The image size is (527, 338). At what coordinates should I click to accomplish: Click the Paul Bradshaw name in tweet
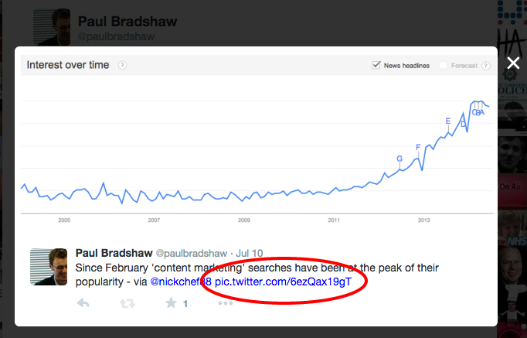[x=114, y=253]
